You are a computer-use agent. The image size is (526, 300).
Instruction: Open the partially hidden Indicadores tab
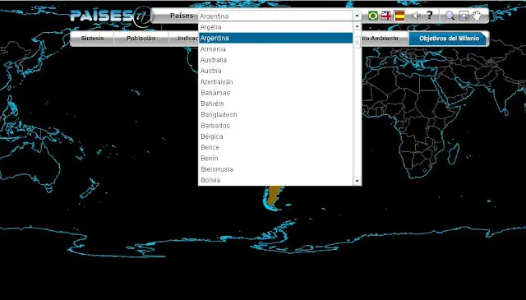[x=183, y=39]
